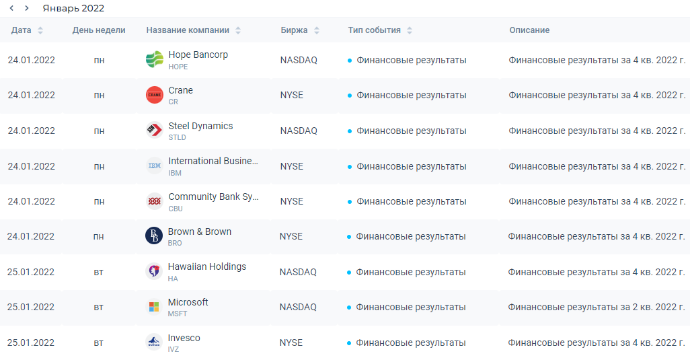The image size is (690, 360).
Task: Click the Hope Bancorp company logo
Action: tap(155, 60)
